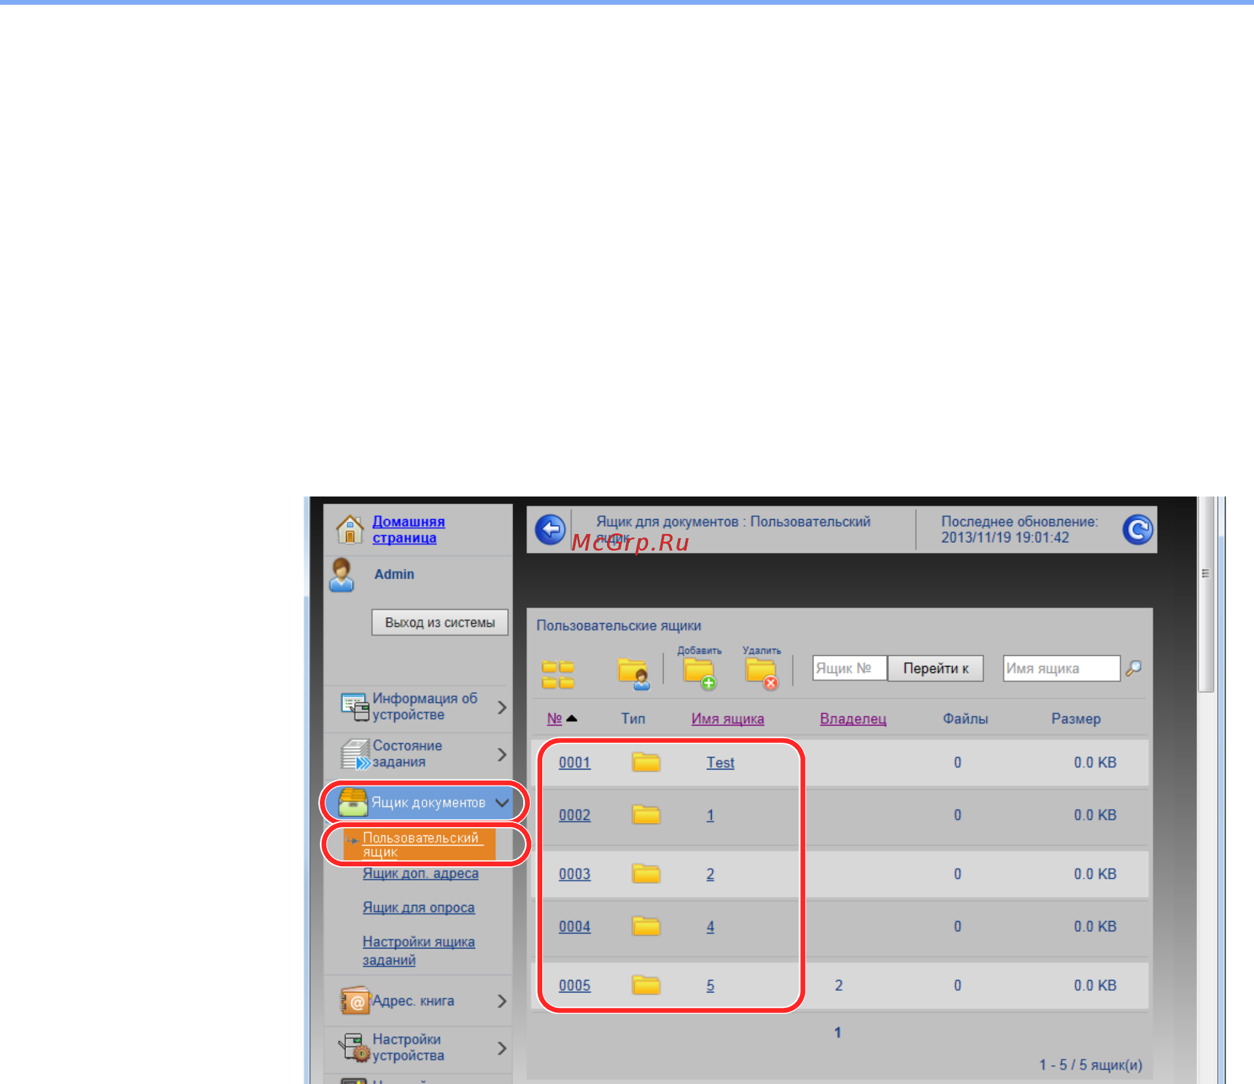Open box number 0003 link

(x=574, y=874)
